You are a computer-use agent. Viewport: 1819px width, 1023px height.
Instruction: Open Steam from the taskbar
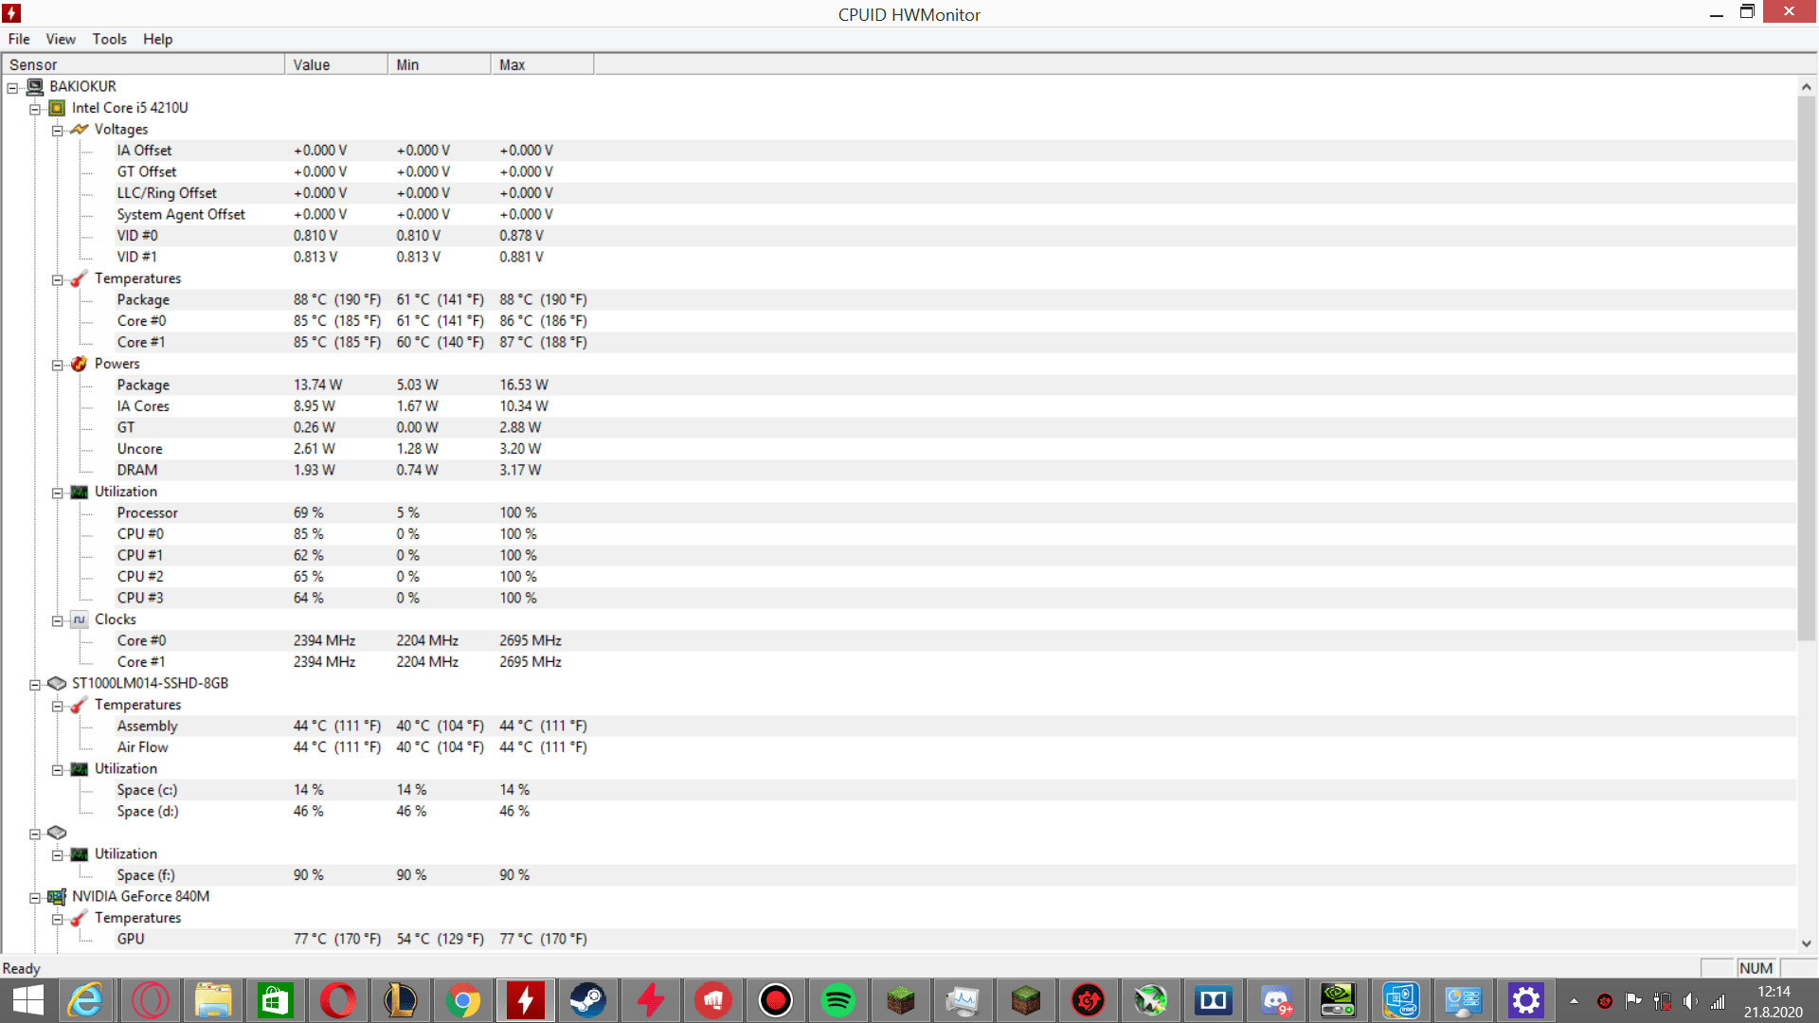pos(587,1000)
